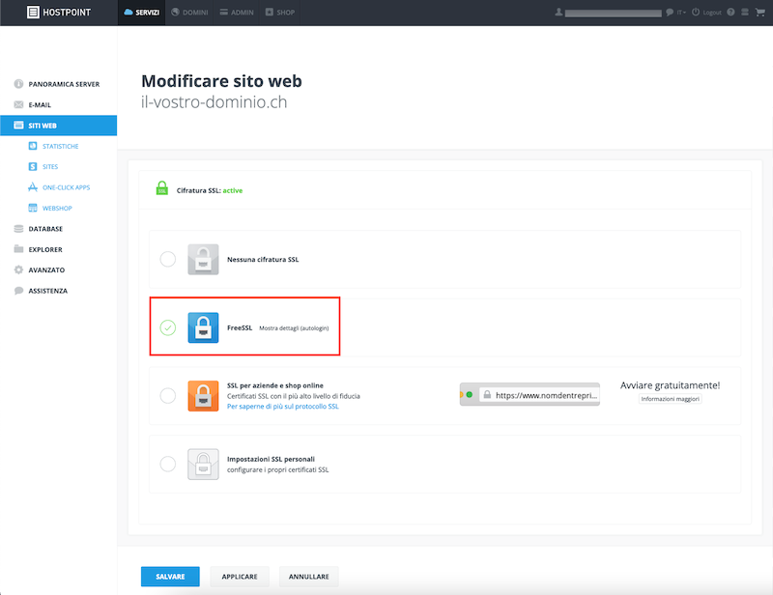Click the One-Click Apps icon

point(33,187)
